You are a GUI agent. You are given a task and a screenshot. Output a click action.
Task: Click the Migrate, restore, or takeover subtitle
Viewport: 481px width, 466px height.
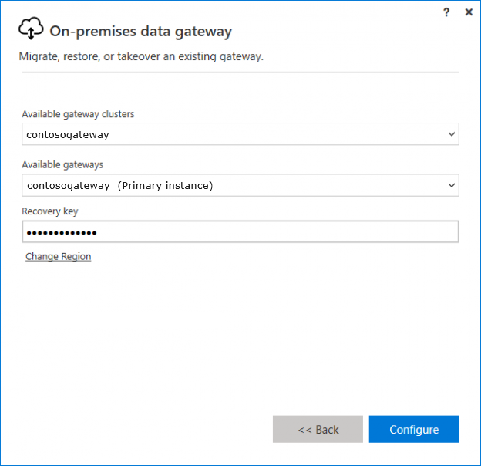[x=141, y=56]
